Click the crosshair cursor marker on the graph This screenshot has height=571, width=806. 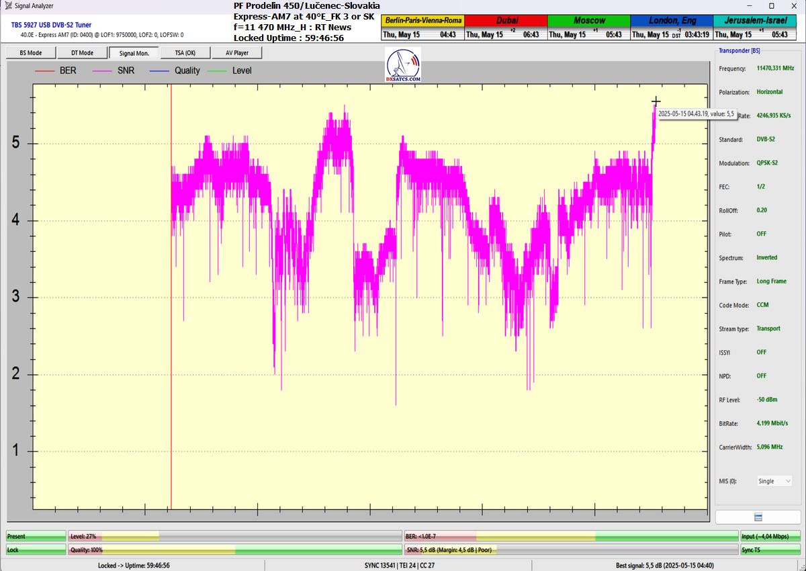coord(656,102)
